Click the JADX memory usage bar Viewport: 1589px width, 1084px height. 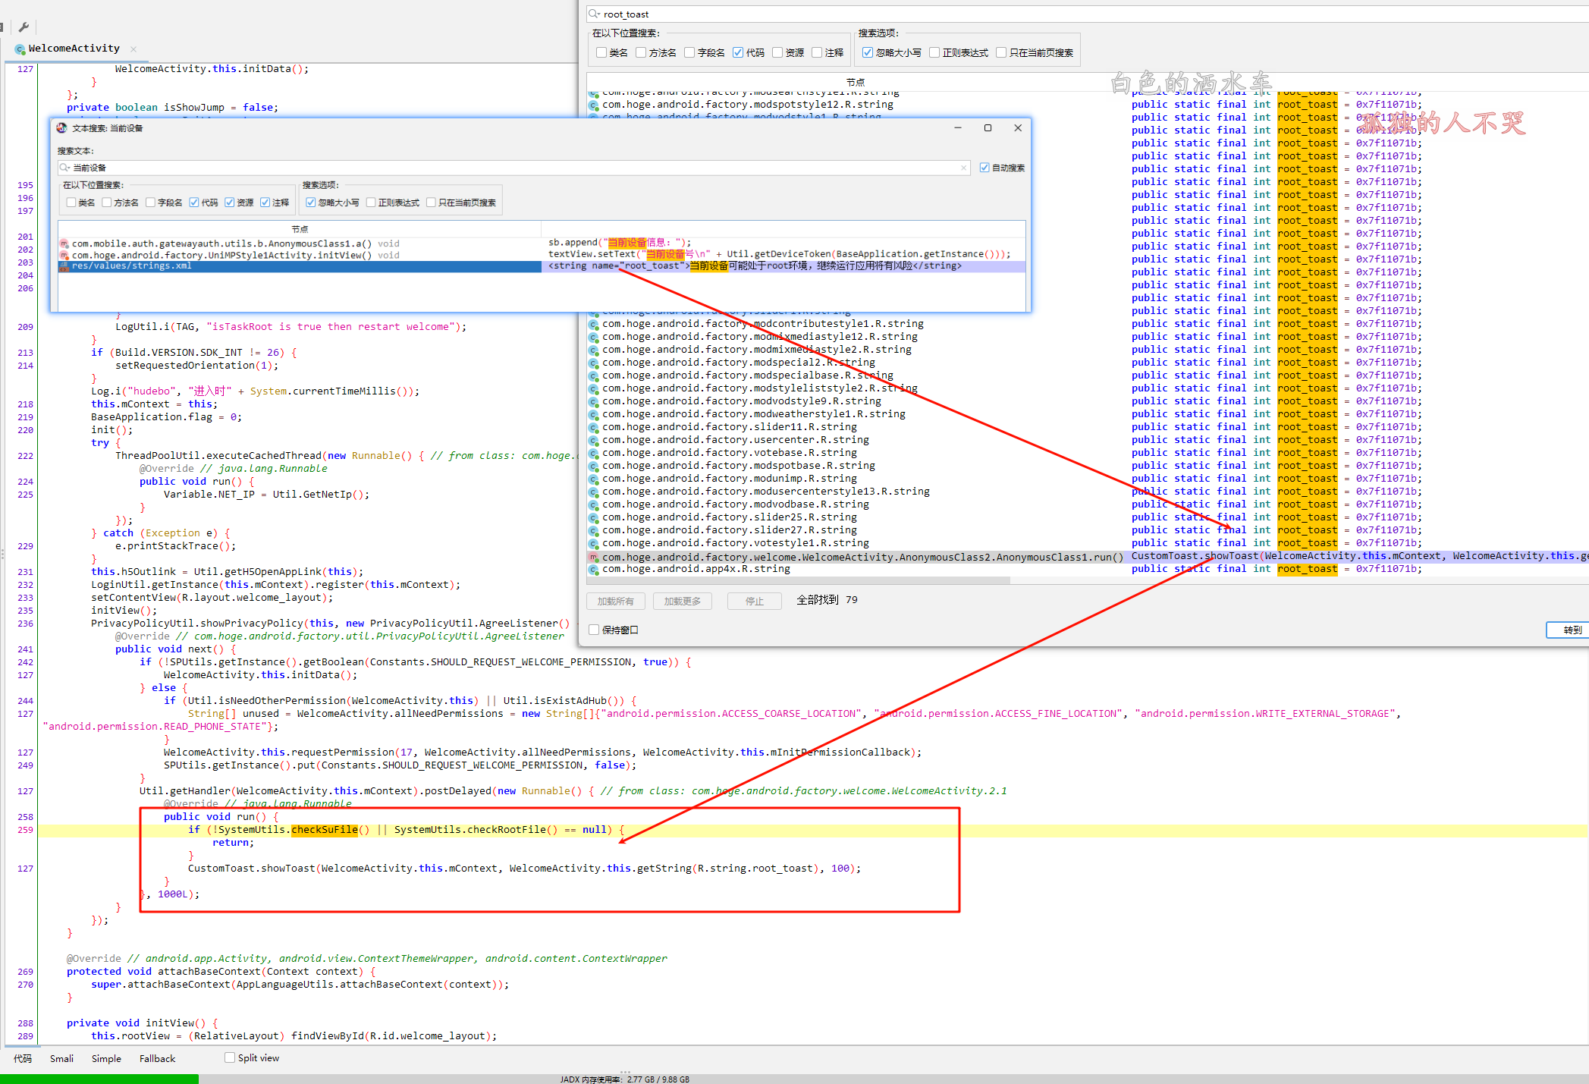(624, 1079)
